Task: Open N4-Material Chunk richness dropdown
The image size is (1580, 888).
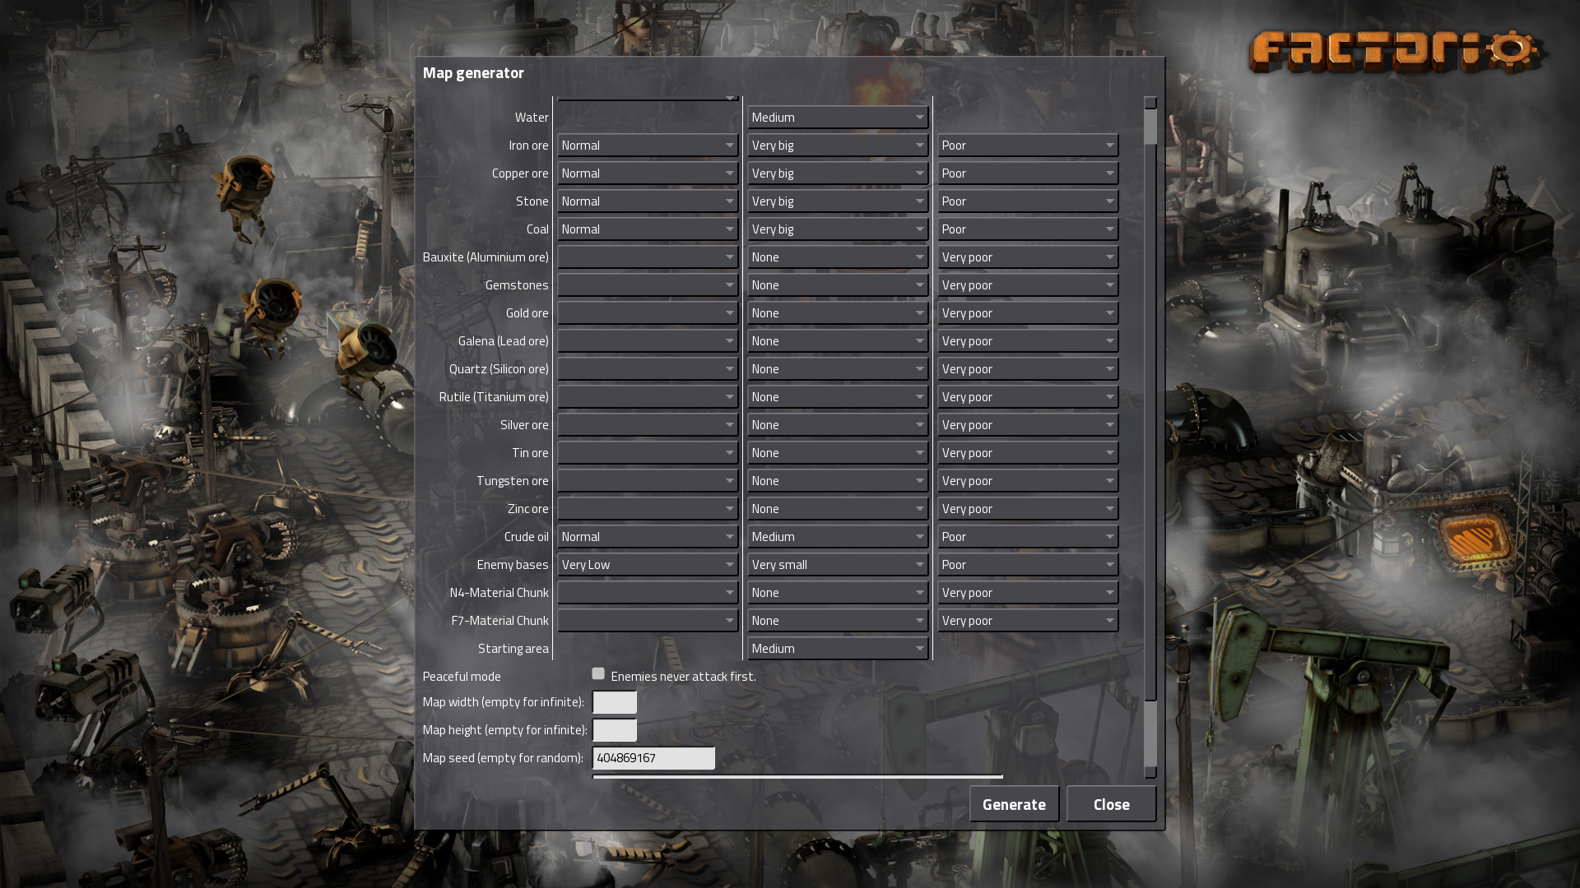Action: (x=1028, y=593)
